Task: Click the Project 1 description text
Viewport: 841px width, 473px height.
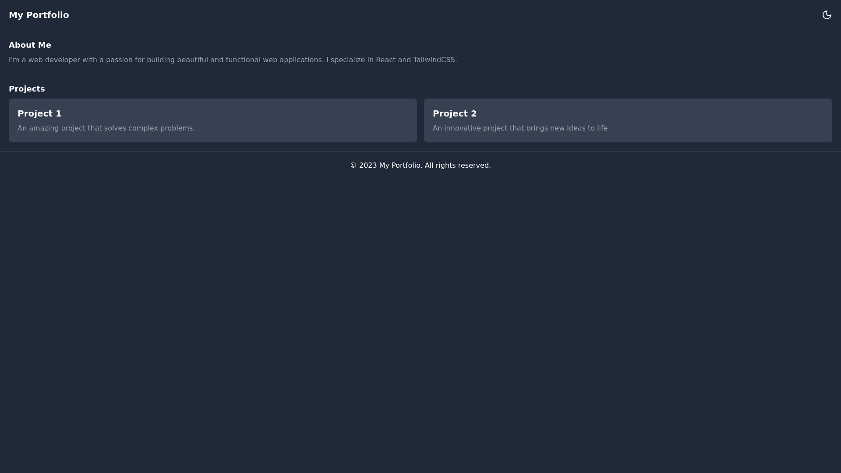Action: (x=106, y=128)
